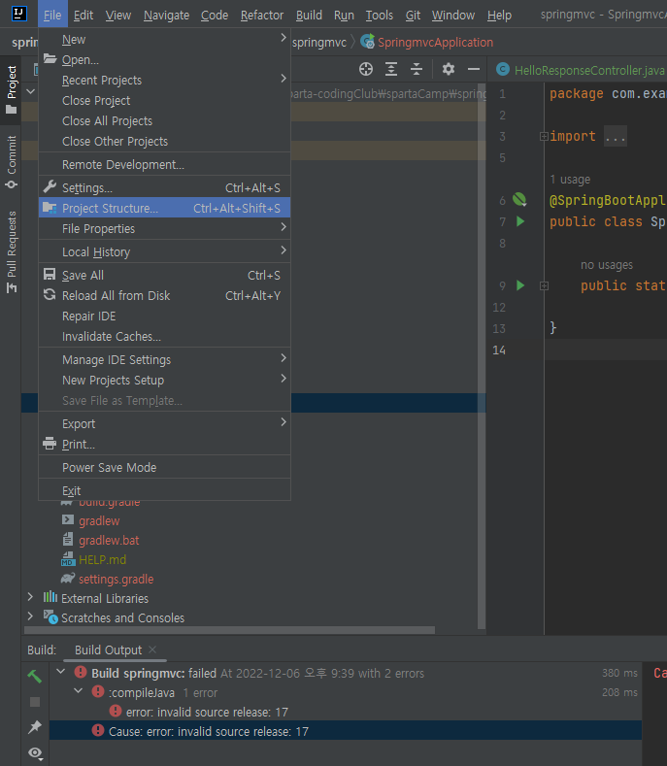Open the Export submenu
The width and height of the screenshot is (667, 766).
click(x=164, y=423)
